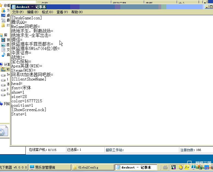The width and height of the screenshot is (213, 172).
Task: Select the drive icon labeled Ss
Action: (x=3, y=94)
